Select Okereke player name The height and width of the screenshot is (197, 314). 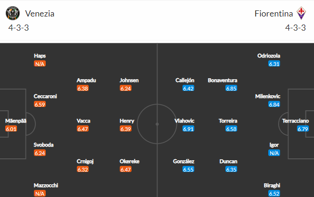131,161
